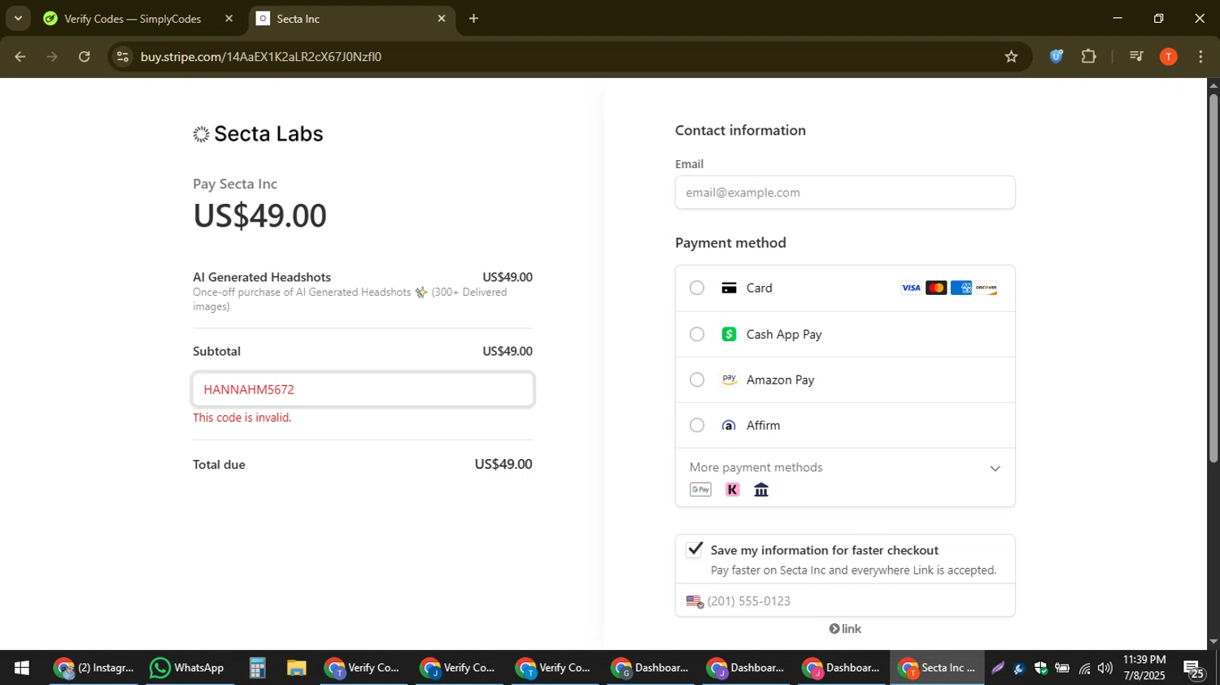Bookmark this page with the star icon
The image size is (1220, 685).
(1011, 57)
